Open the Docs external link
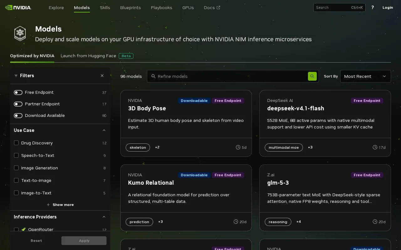This screenshot has width=401, height=250. (x=212, y=7)
